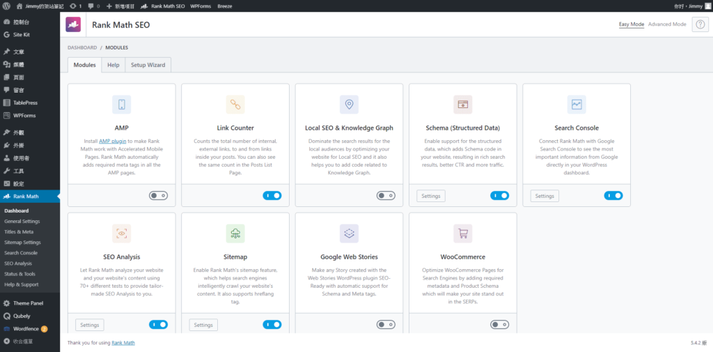Viewport: 713px width, 352px height.
Task: Enable the AMP module toggle
Action: pos(158,195)
